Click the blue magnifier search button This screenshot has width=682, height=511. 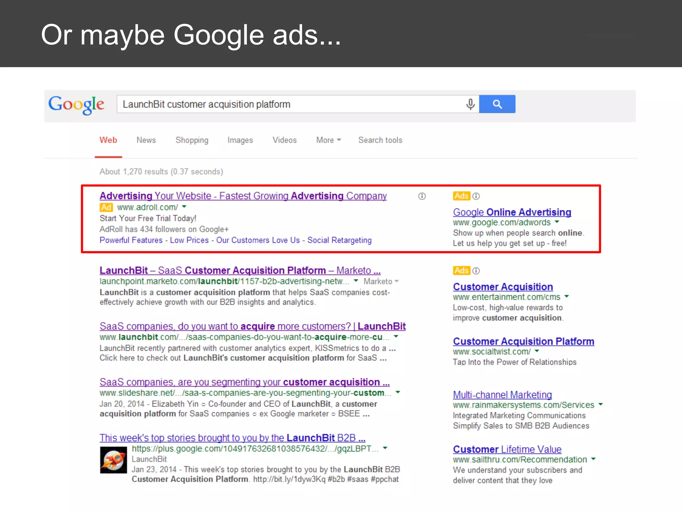pyautogui.click(x=497, y=104)
